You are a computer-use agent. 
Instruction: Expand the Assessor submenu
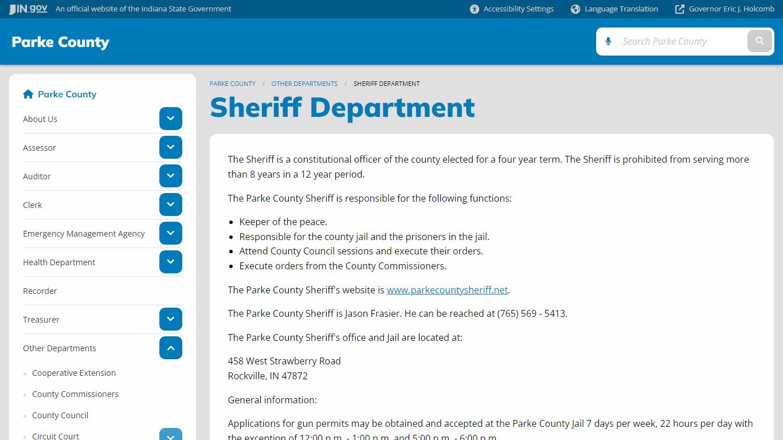point(171,147)
